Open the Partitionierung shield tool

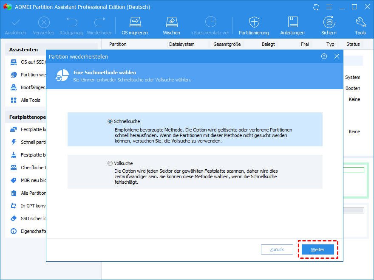254,26
